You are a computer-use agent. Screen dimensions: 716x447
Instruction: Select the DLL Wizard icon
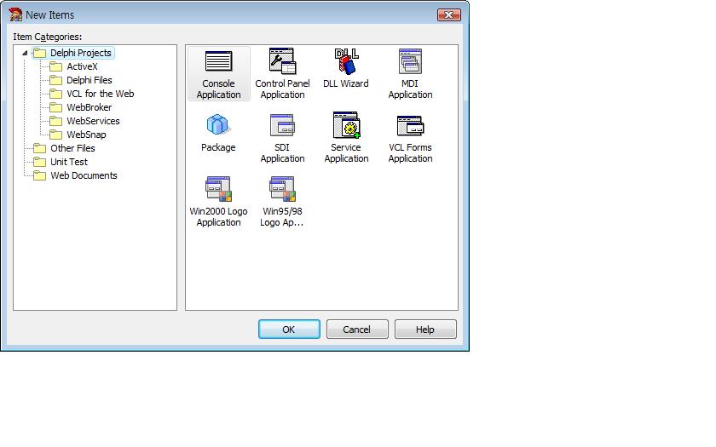346,63
